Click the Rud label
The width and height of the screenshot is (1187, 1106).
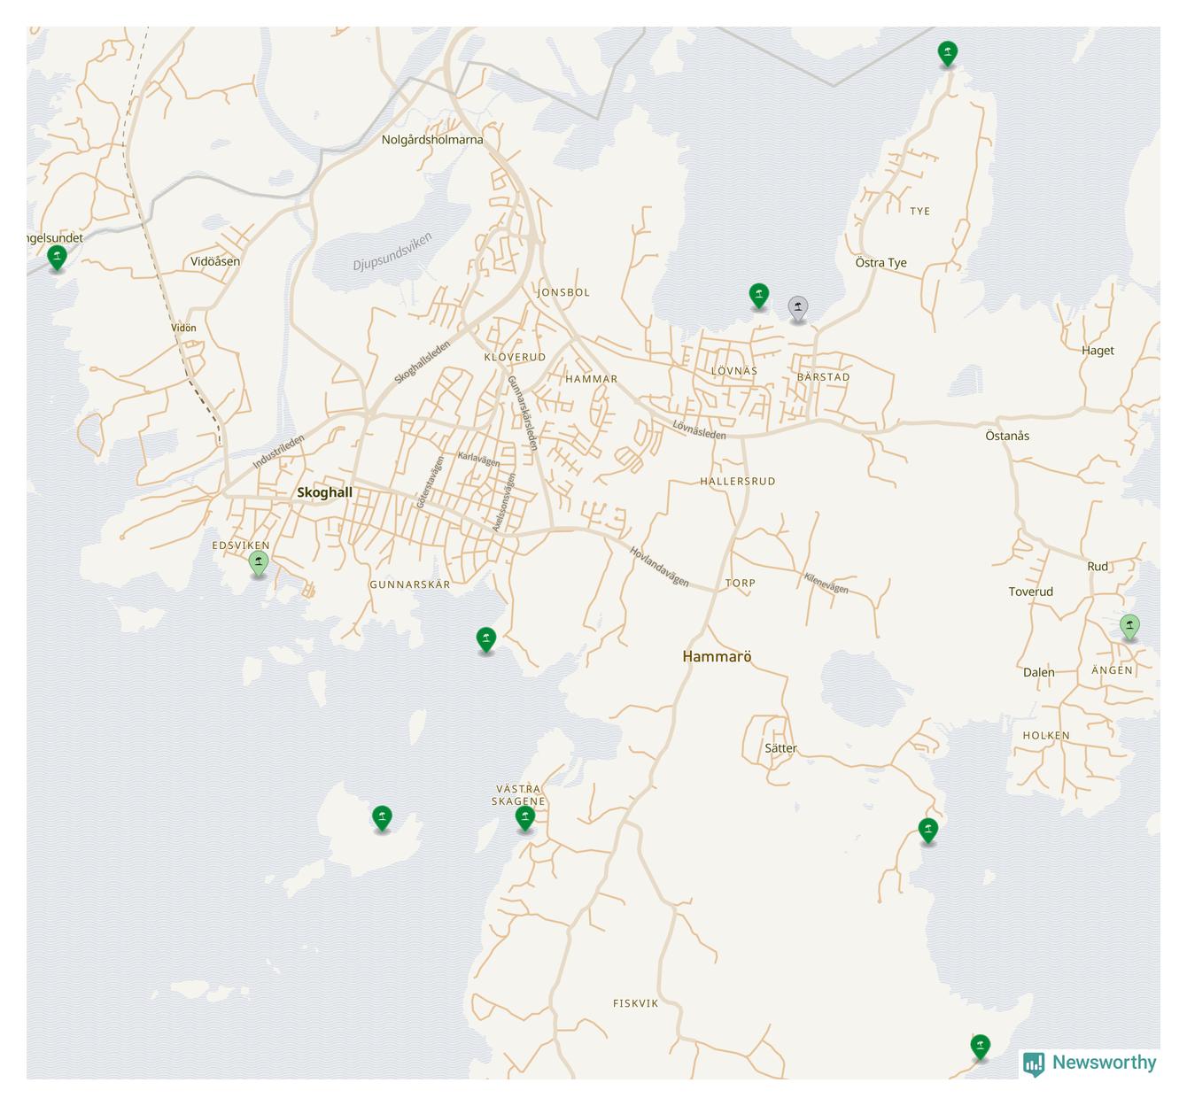[x=1098, y=566]
